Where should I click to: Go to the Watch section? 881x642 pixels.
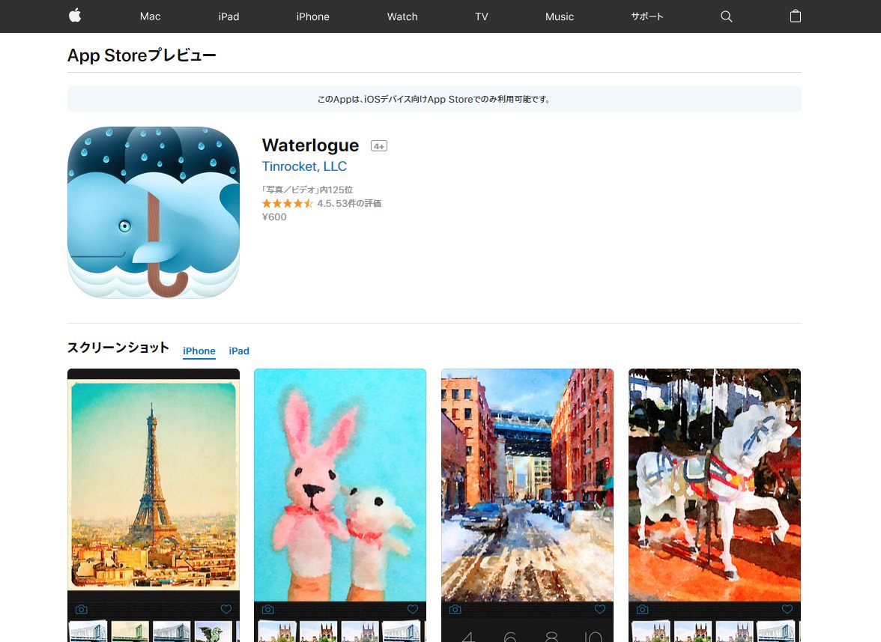click(x=402, y=16)
